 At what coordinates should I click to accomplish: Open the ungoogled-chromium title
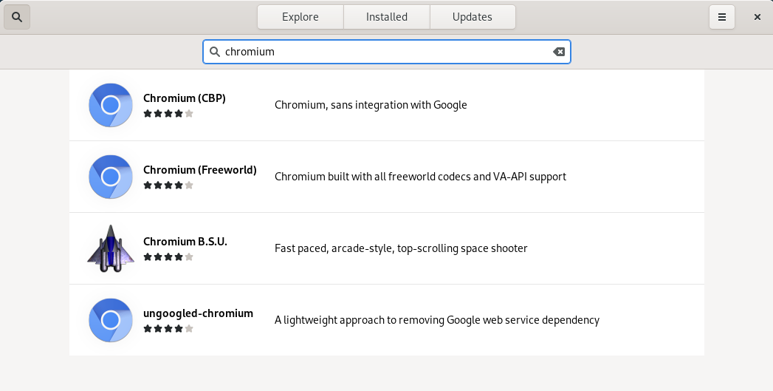[198, 313]
